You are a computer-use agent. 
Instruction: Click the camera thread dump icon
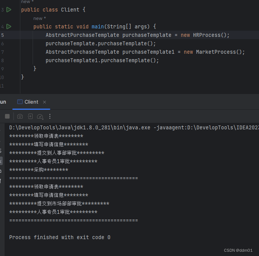[20, 116]
